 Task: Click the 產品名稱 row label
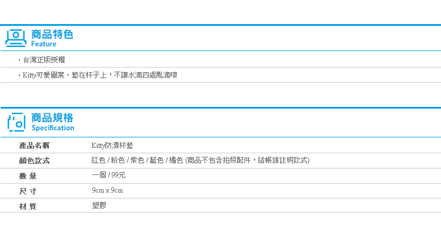tap(34, 146)
